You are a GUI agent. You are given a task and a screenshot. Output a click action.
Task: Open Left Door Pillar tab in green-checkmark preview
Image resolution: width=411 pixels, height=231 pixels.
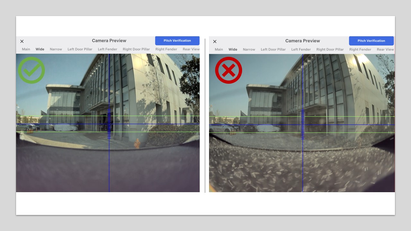(80, 49)
